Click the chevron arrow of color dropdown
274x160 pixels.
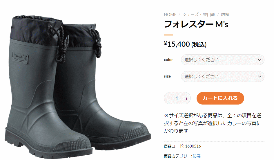pyautogui.click(x=260, y=60)
